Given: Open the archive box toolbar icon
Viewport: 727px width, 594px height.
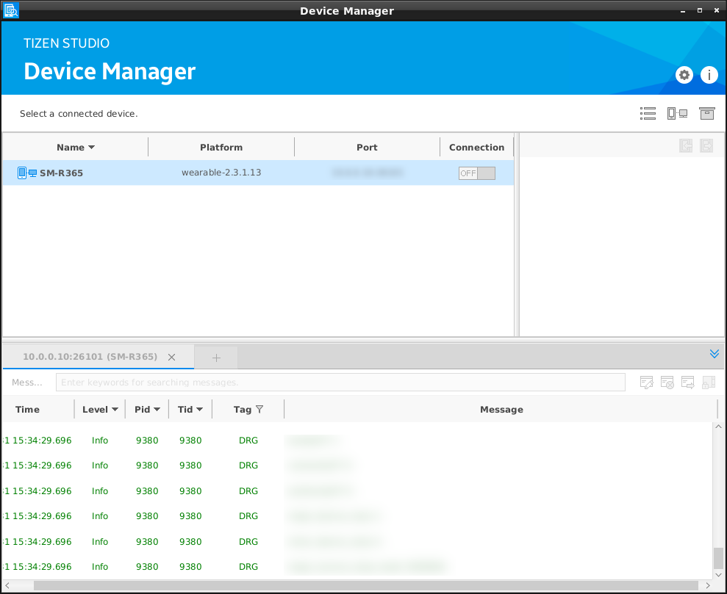Looking at the screenshot, I should pos(707,113).
